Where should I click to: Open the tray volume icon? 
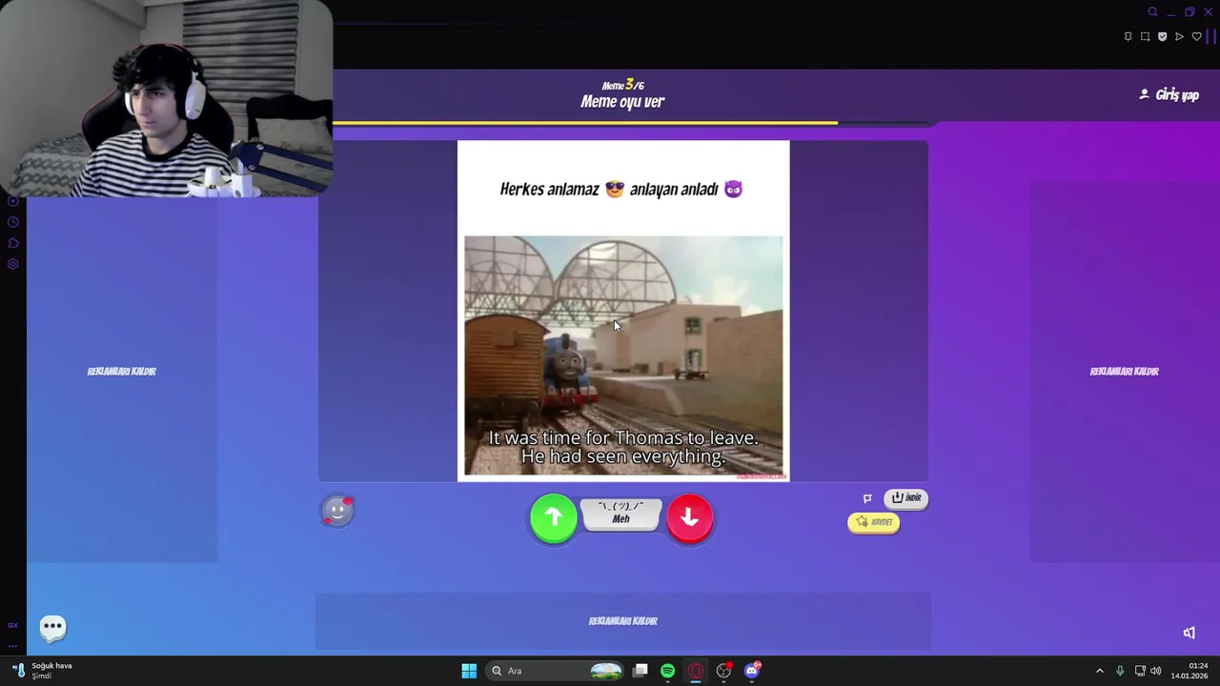(x=1156, y=671)
